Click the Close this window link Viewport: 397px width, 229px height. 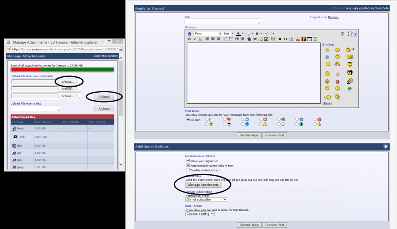coord(106,56)
